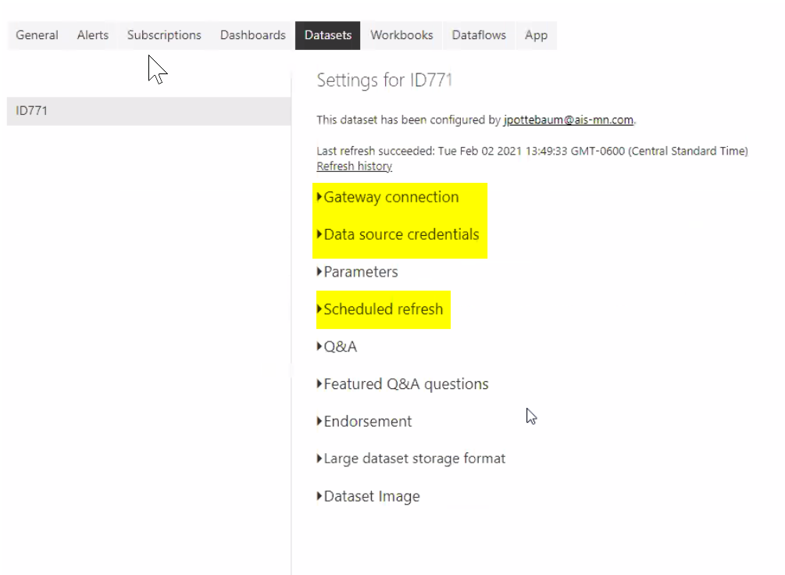Screen dimensions: 785x575
Task: Expand the Q&A section
Action: pyautogui.click(x=337, y=347)
